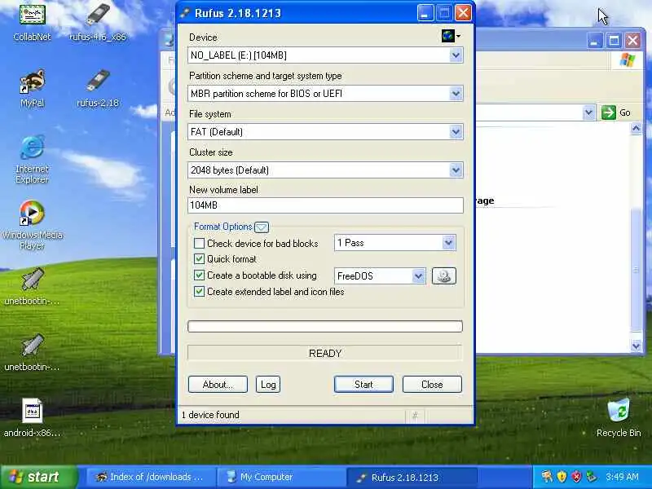
Task: Click the Rufus progress bar
Action: [x=325, y=327]
